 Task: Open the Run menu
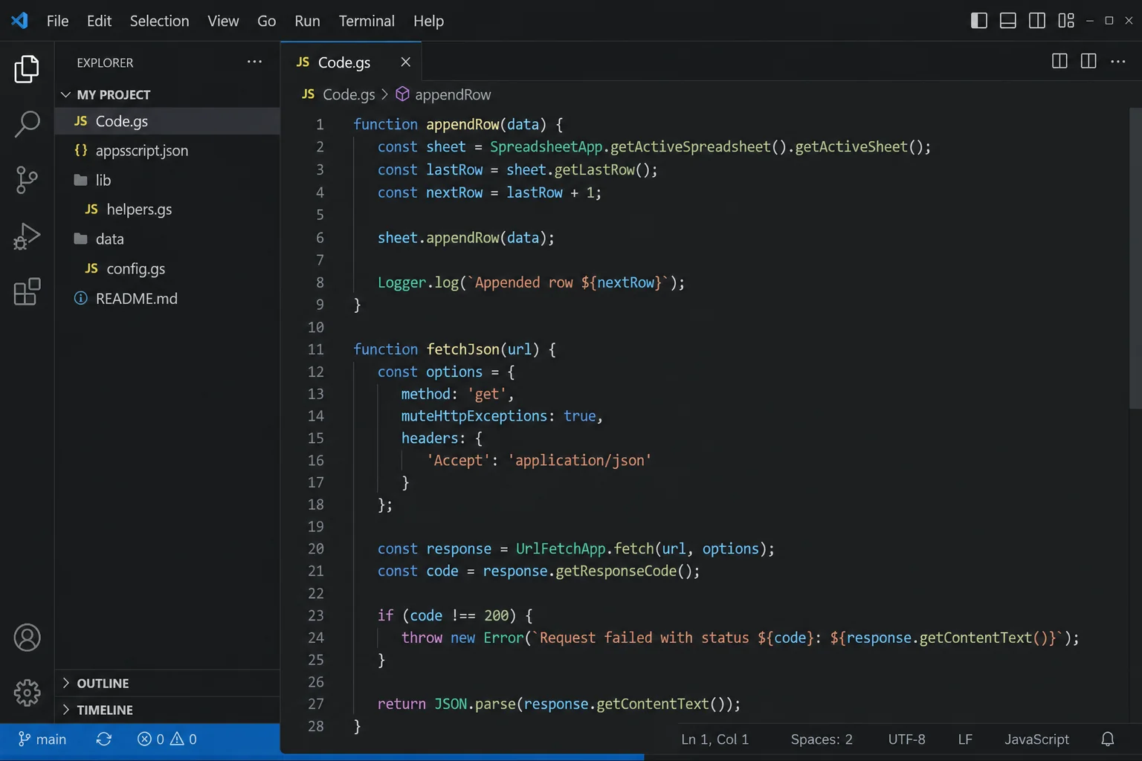coord(307,21)
